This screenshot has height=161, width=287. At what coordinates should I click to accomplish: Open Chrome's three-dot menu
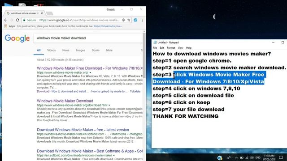pyautogui.click(x=142, y=20)
